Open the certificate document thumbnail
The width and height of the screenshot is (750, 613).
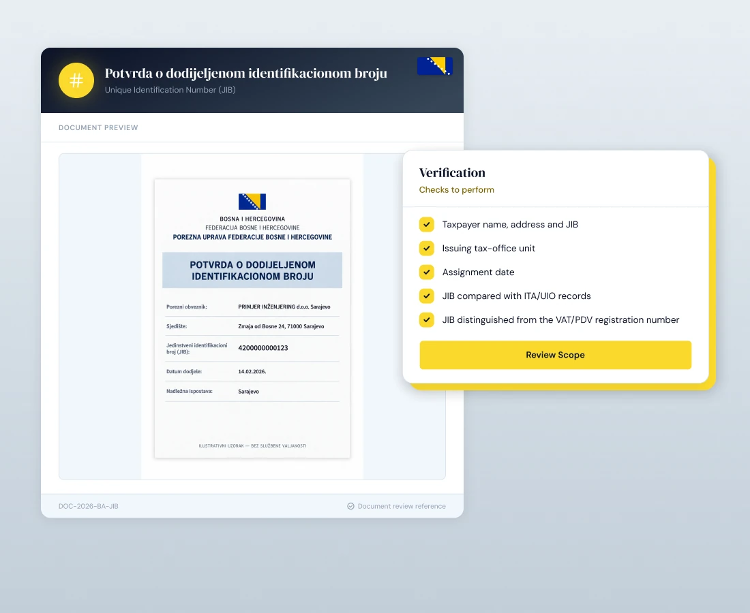click(x=252, y=319)
